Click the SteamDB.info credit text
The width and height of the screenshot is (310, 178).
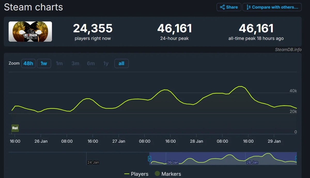288,50
